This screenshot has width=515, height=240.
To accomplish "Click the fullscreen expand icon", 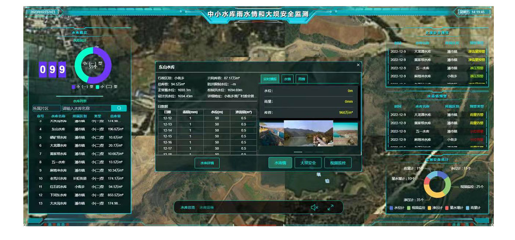I will [x=331, y=208].
